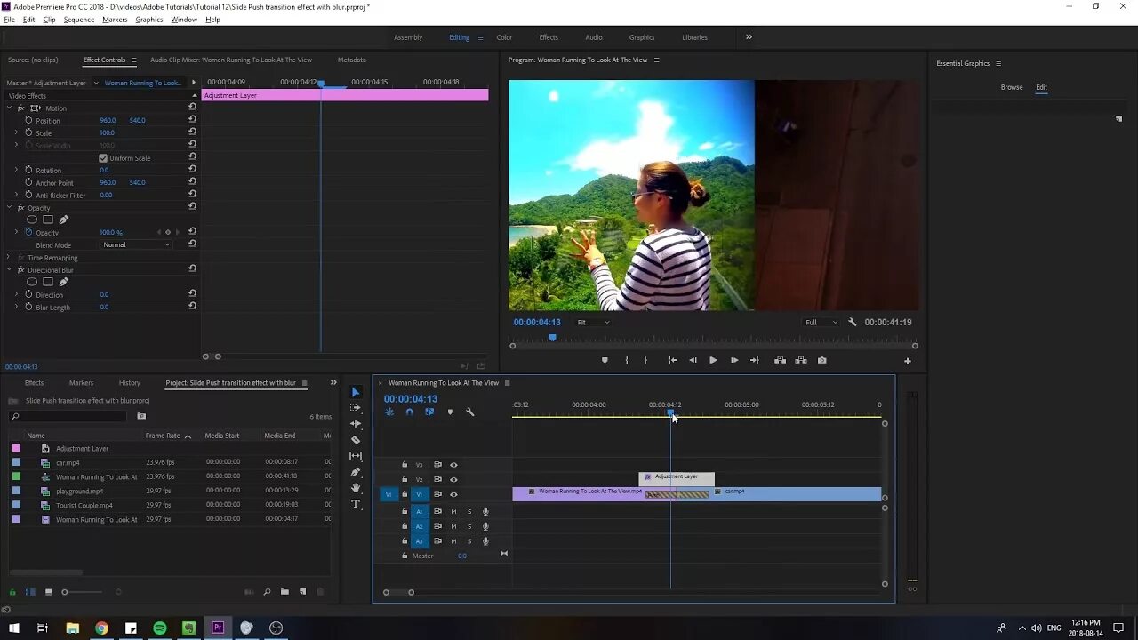Select the Razor tool in the tools panel
1138x640 pixels.
[x=356, y=440]
